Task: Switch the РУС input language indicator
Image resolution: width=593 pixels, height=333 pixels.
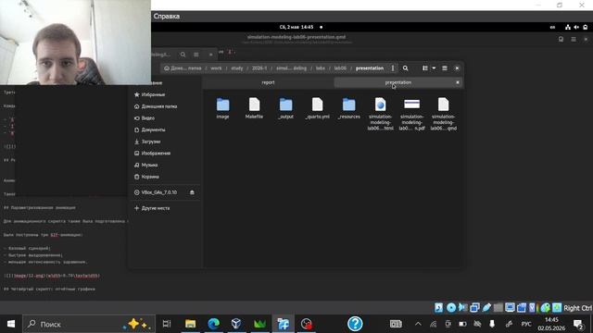Action: [x=526, y=324]
